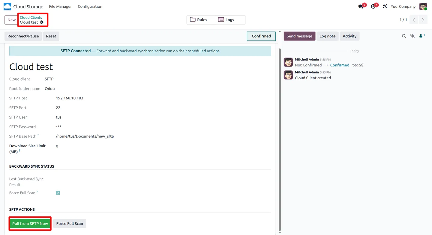Click the SFTP User field tus
This screenshot has height=235, width=432.
(x=59, y=117)
